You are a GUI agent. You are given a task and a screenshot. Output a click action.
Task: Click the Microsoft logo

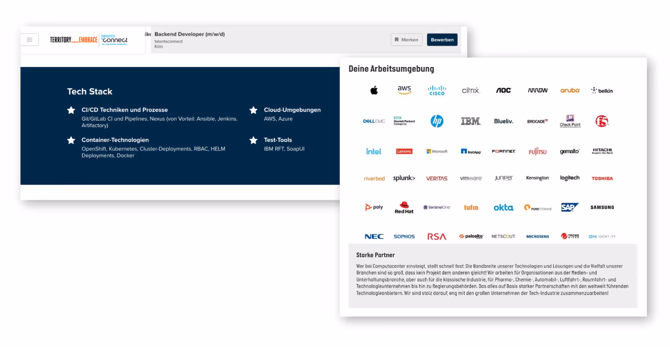click(437, 152)
